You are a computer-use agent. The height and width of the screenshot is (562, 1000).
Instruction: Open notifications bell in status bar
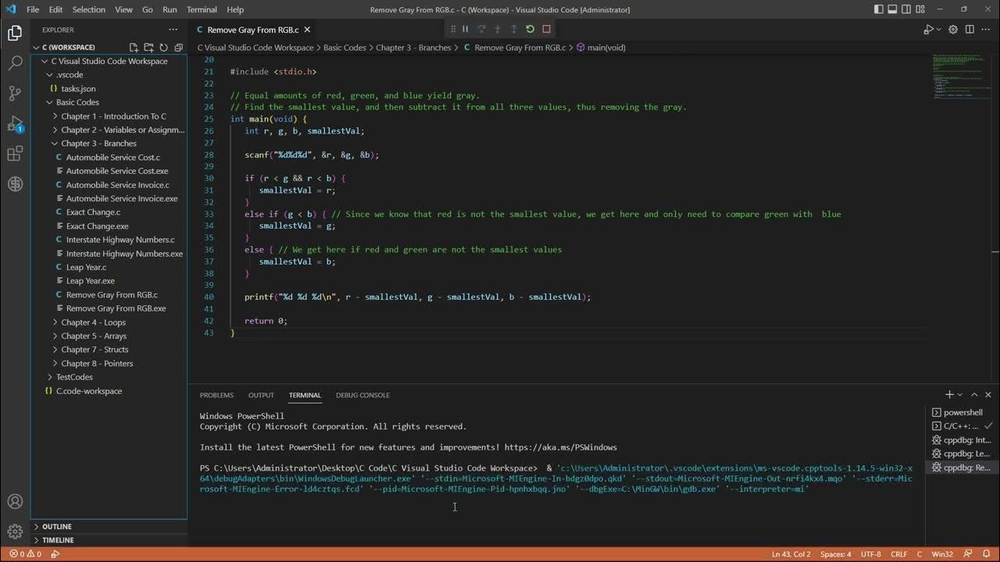(x=986, y=554)
